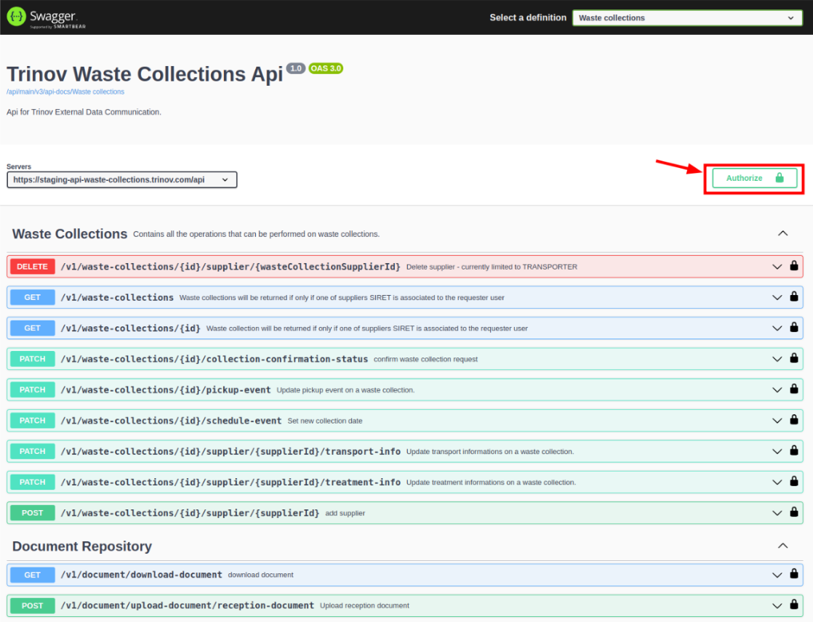This screenshot has width=813, height=622.
Task: Click PATCH badge for treatment-info
Action: (32, 482)
